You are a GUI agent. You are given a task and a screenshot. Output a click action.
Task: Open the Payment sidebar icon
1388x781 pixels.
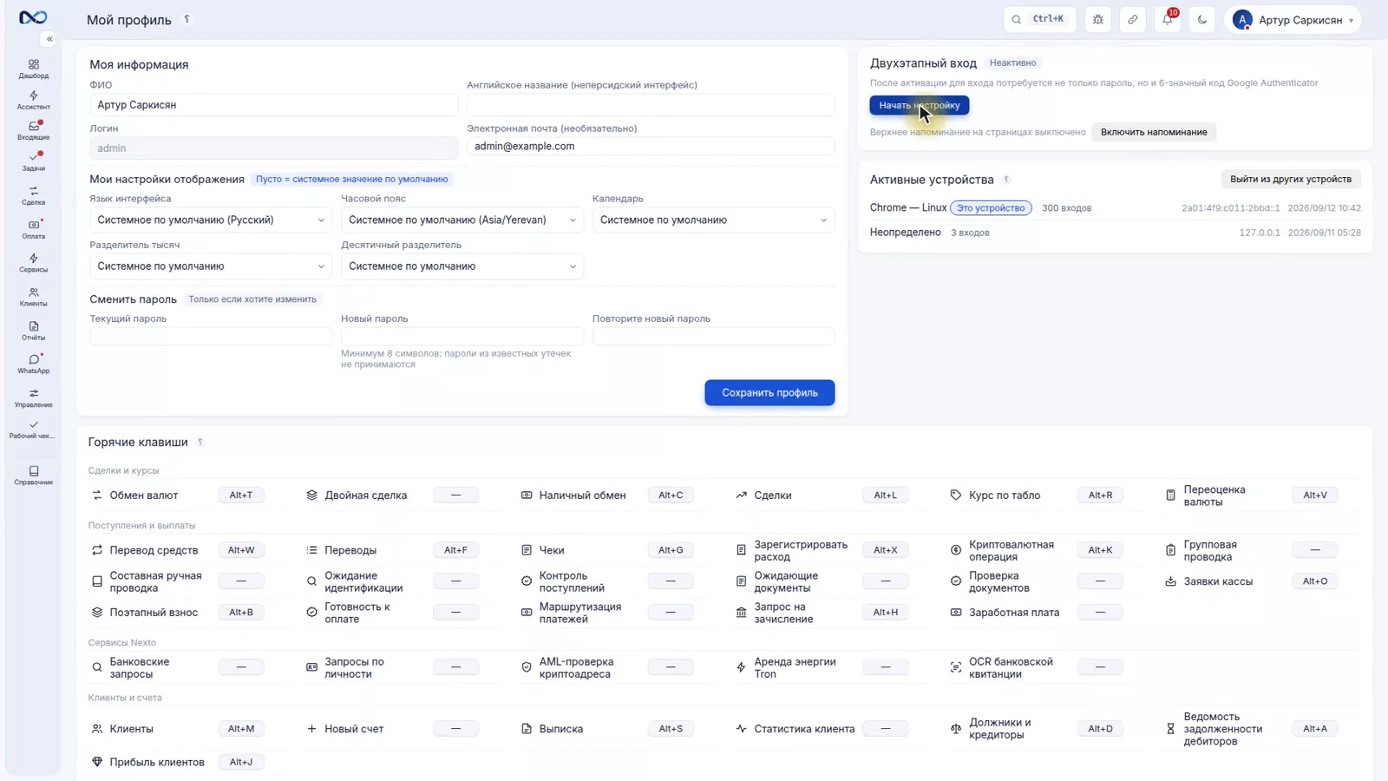(x=34, y=229)
